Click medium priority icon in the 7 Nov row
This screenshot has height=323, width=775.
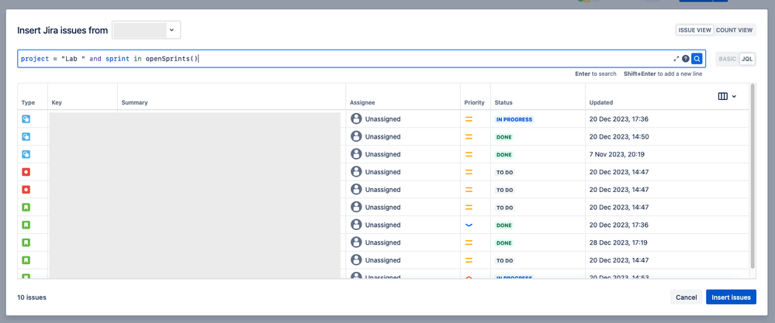pyautogui.click(x=469, y=154)
